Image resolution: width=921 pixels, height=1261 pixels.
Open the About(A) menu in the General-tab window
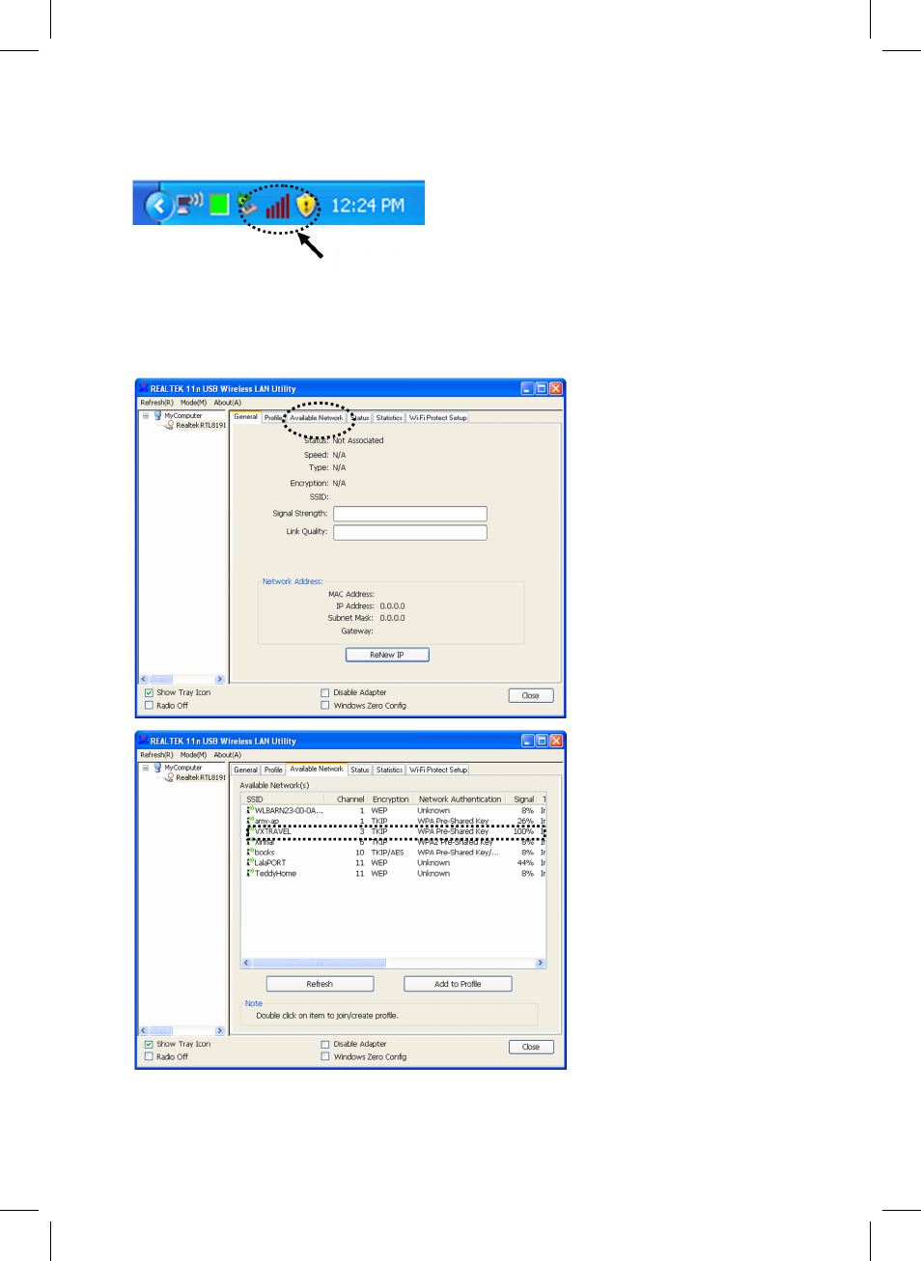point(228,403)
